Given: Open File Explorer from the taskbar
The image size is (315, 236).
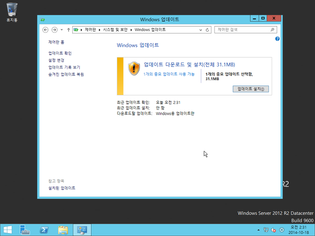Looking at the screenshot, I should tap(63, 230).
